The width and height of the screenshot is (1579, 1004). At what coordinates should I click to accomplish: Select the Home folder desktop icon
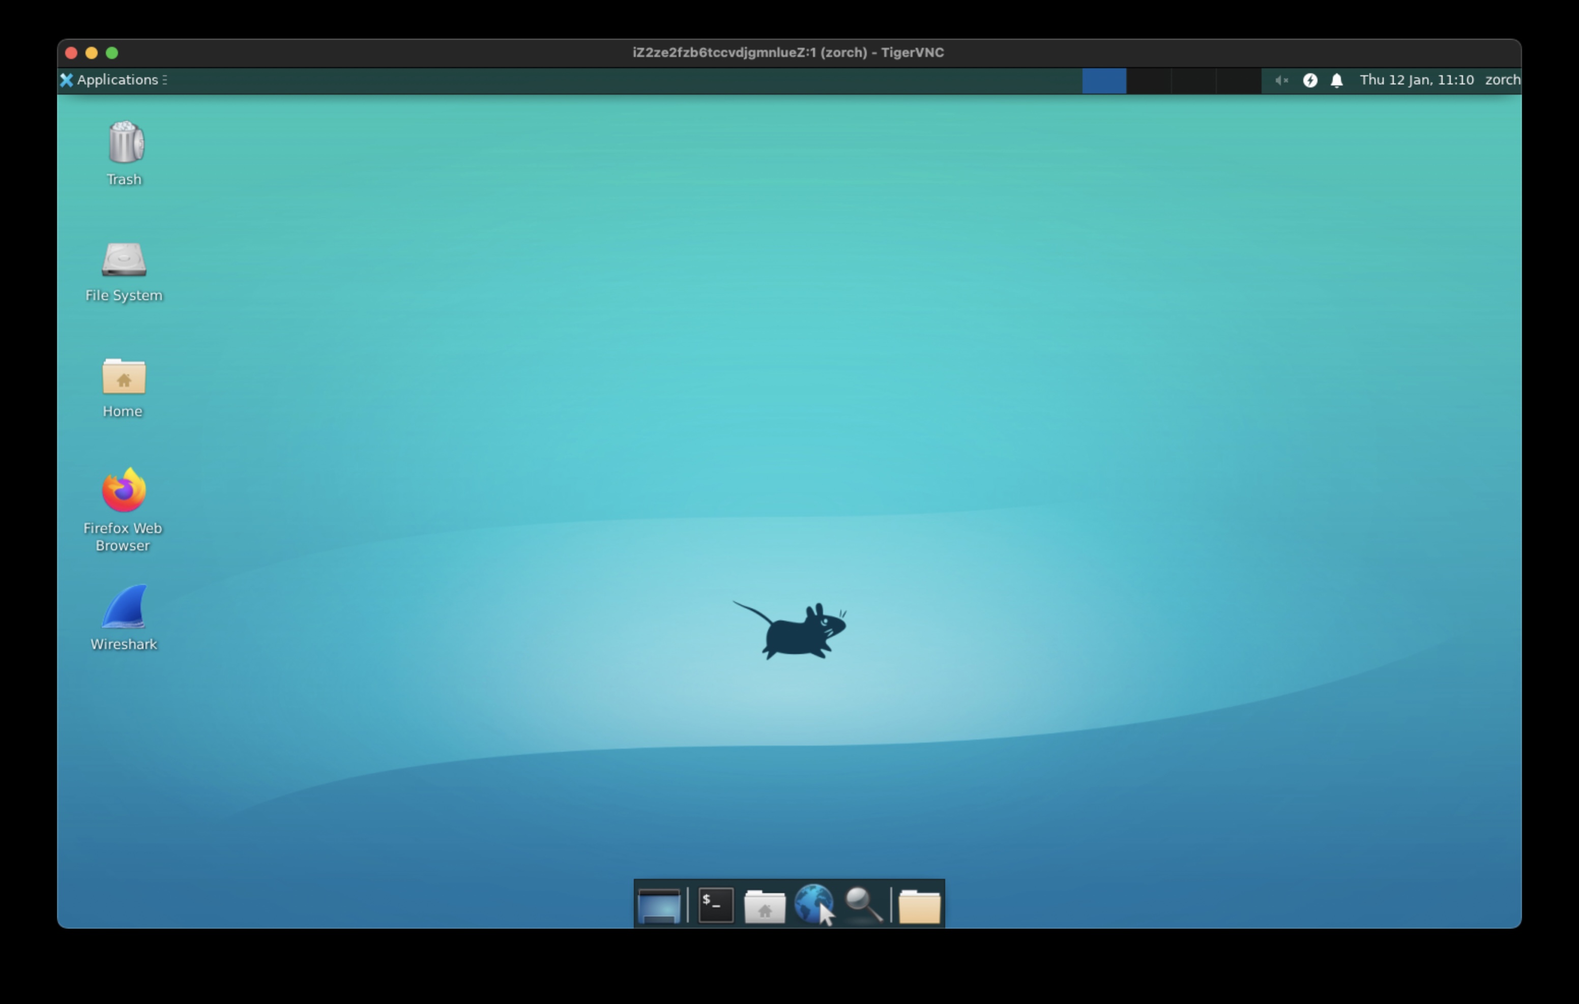(124, 376)
